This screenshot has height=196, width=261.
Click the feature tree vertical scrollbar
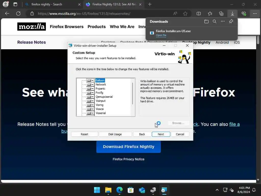click(133, 93)
